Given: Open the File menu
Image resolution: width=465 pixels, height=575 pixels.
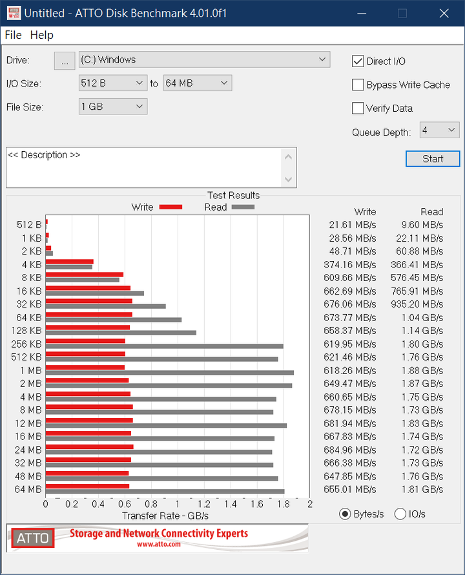Looking at the screenshot, I should tap(13, 35).
